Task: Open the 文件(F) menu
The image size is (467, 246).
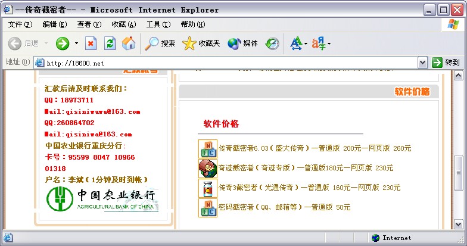Action: [x=20, y=24]
